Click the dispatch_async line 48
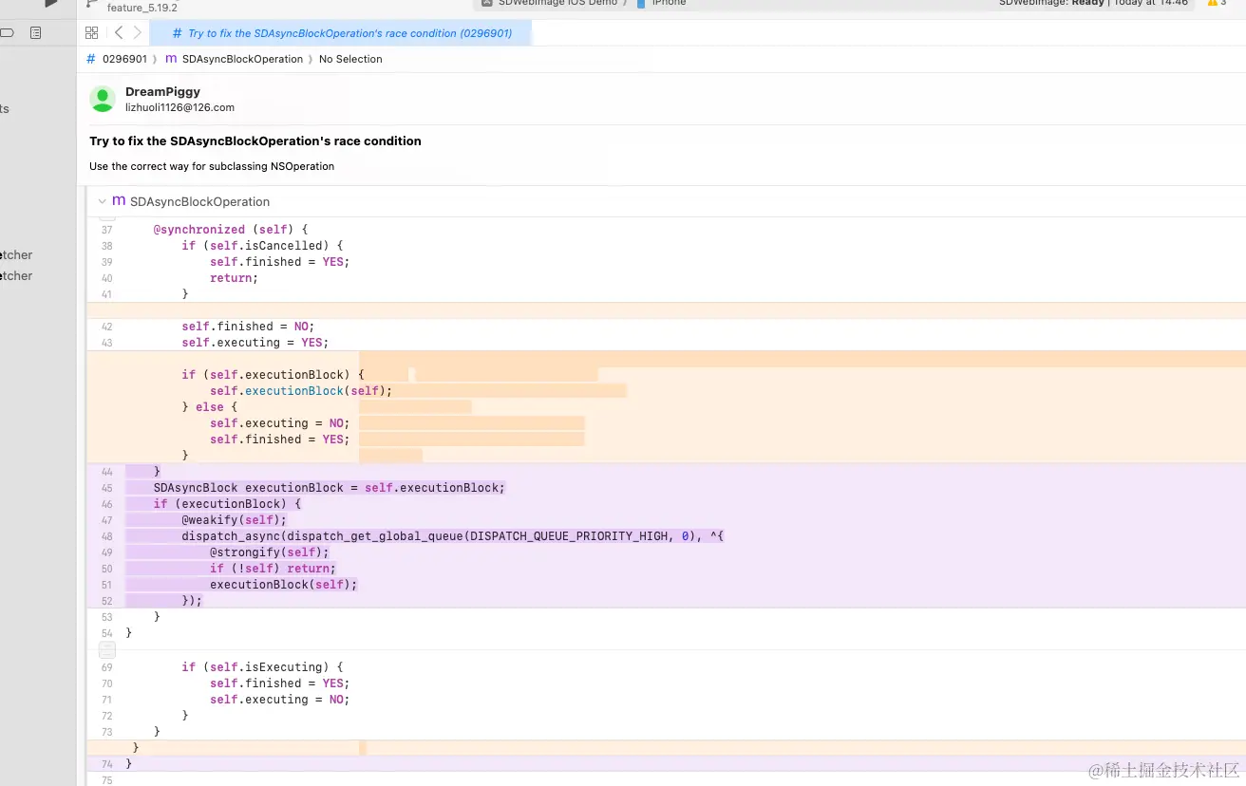 [453, 536]
